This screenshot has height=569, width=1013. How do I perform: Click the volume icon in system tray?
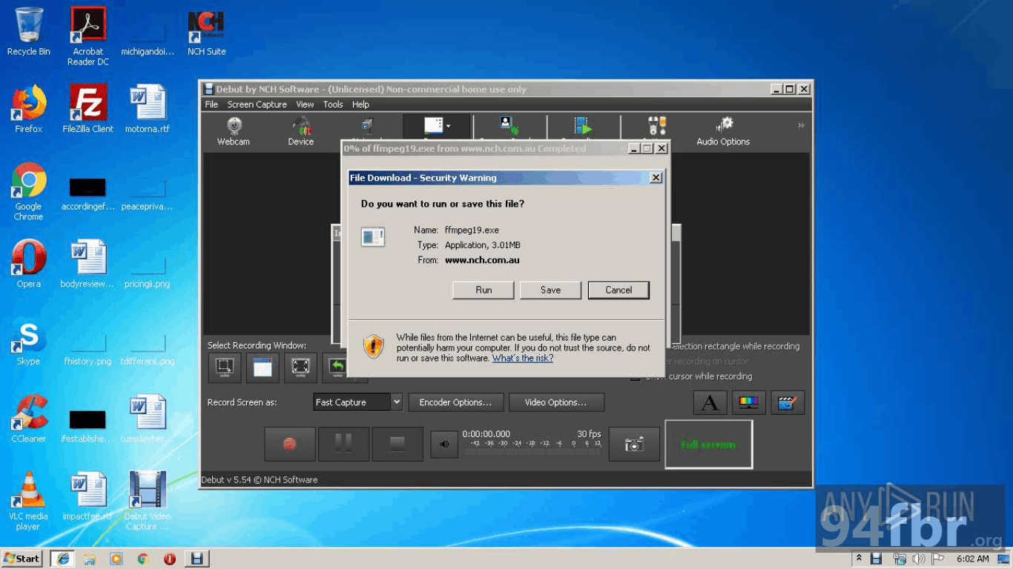click(x=919, y=559)
